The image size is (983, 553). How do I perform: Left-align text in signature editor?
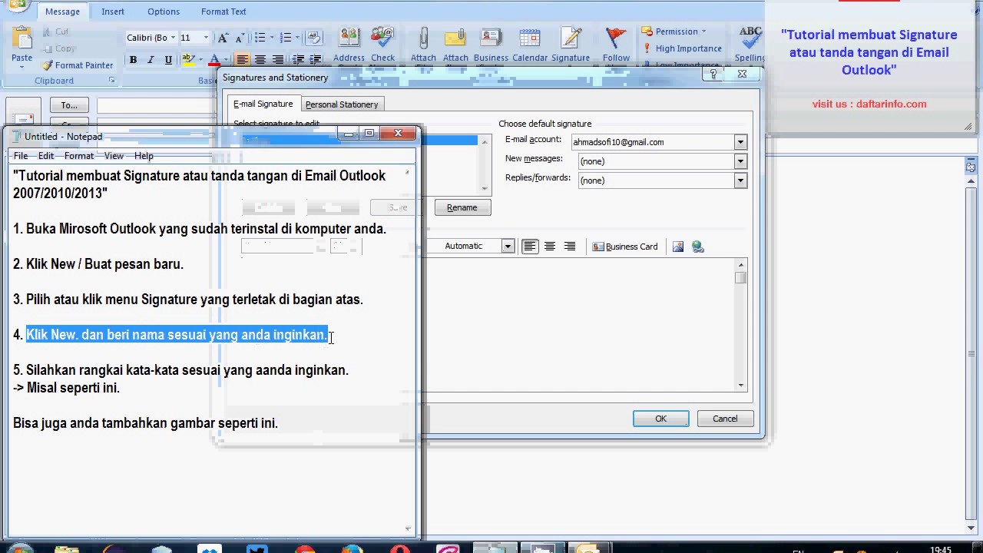coord(530,247)
